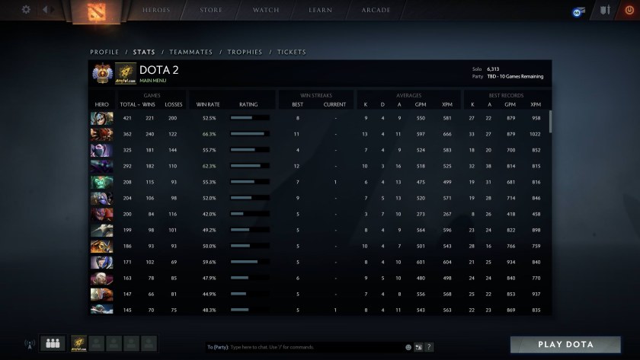Image resolution: width=640 pixels, height=360 pixels.
Task: Open the voice broadcast antenna icon
Action: (x=30, y=345)
